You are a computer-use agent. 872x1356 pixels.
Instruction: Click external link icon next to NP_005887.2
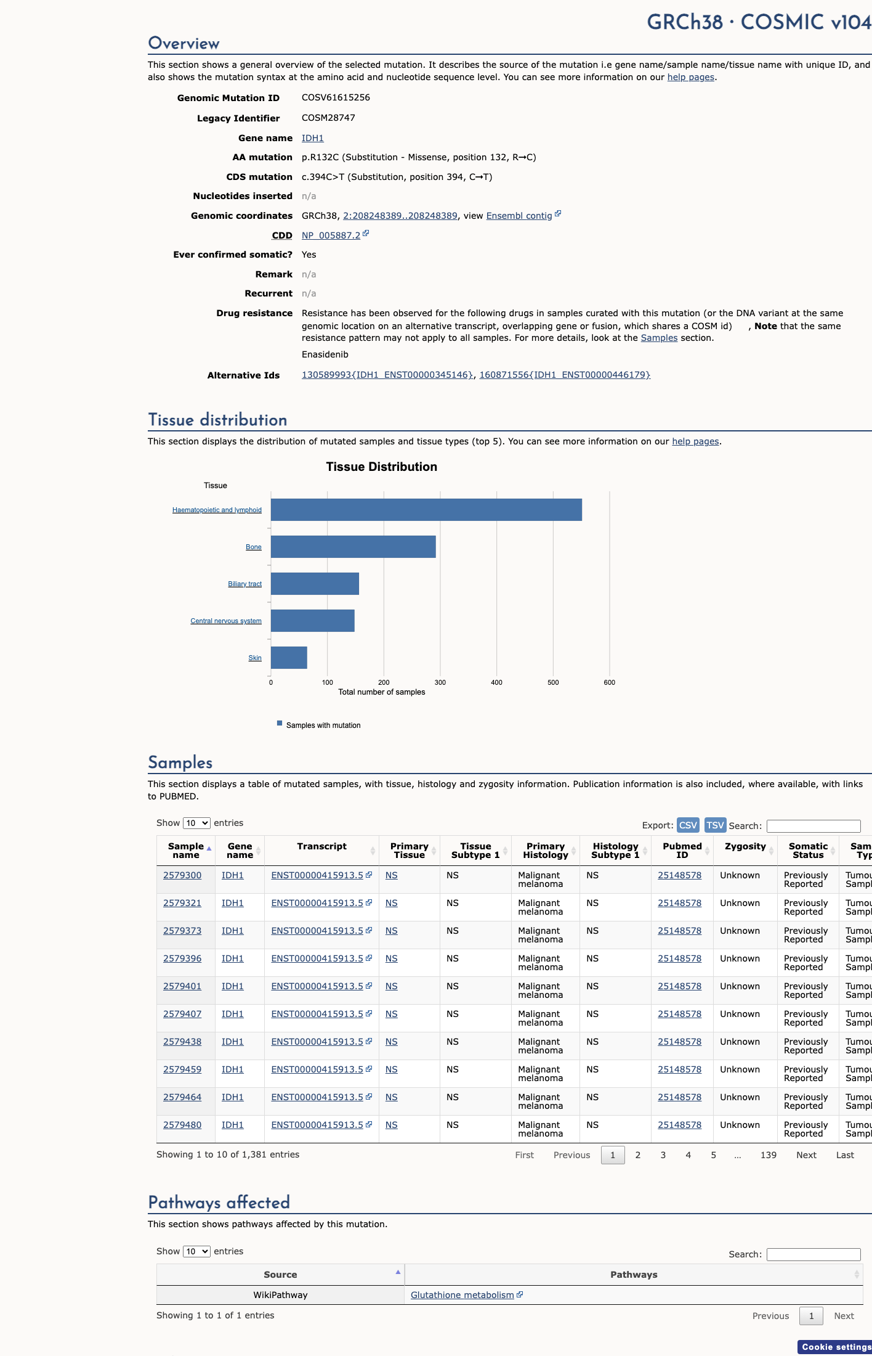[x=366, y=234]
